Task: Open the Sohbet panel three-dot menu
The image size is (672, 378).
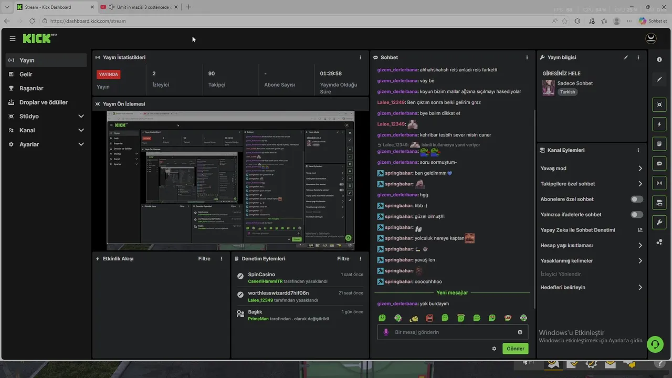Action: click(x=527, y=57)
